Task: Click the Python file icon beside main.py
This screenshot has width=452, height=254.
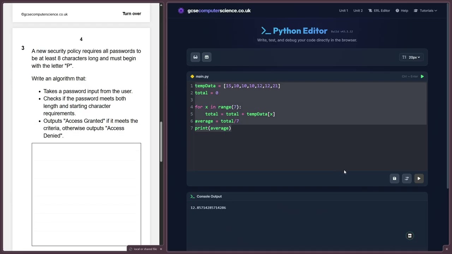Action: click(x=192, y=77)
